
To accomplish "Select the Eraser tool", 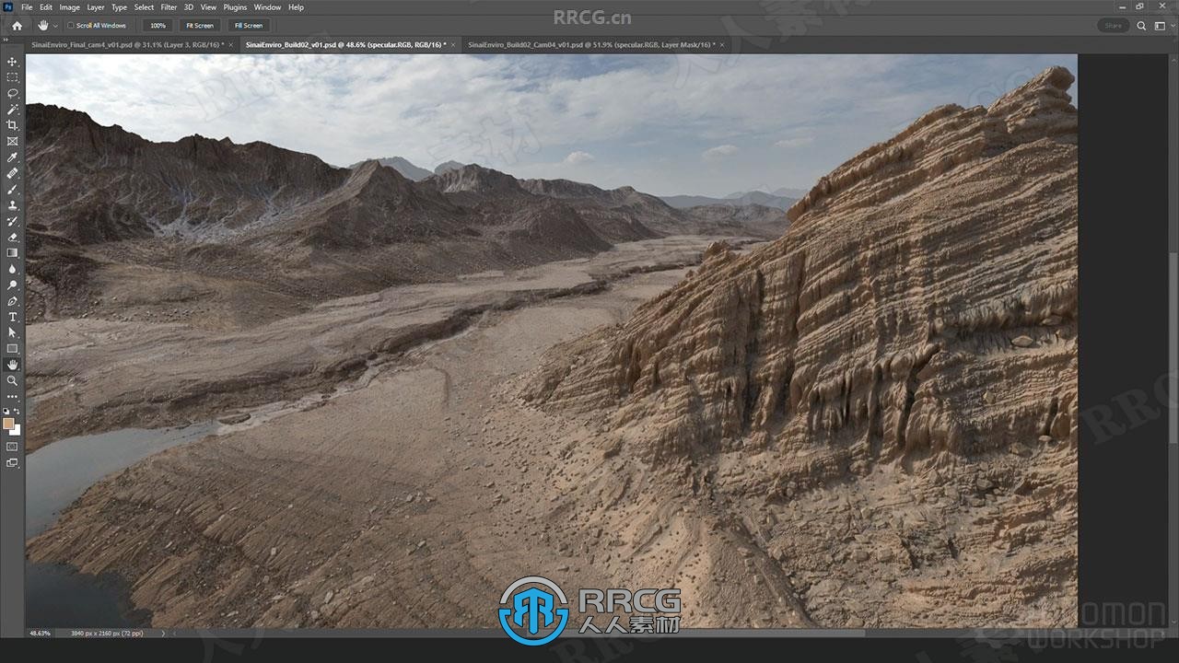I will (x=12, y=237).
